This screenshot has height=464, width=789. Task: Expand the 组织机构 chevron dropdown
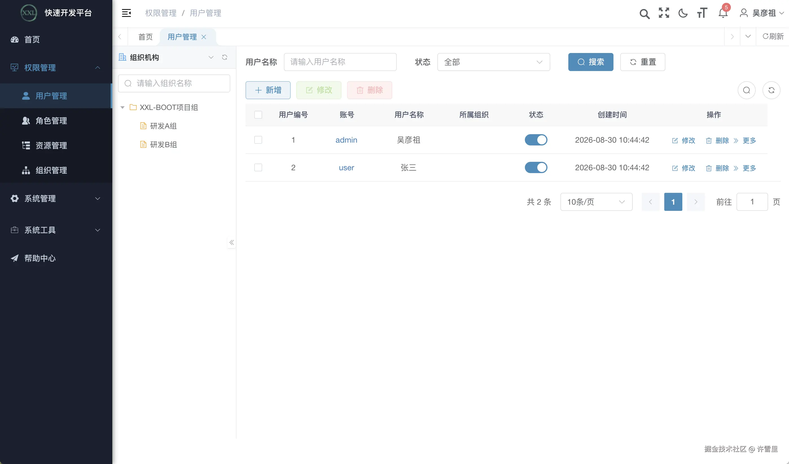pos(211,57)
